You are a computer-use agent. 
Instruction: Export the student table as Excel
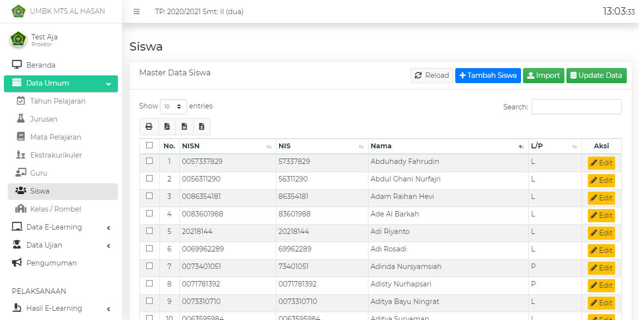[x=201, y=126]
